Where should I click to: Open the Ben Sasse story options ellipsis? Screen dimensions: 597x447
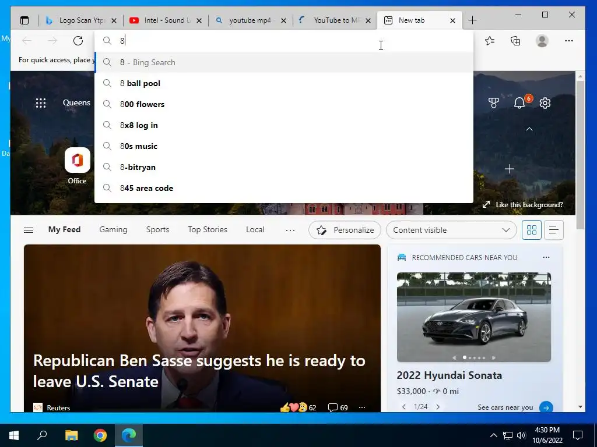coord(361,407)
